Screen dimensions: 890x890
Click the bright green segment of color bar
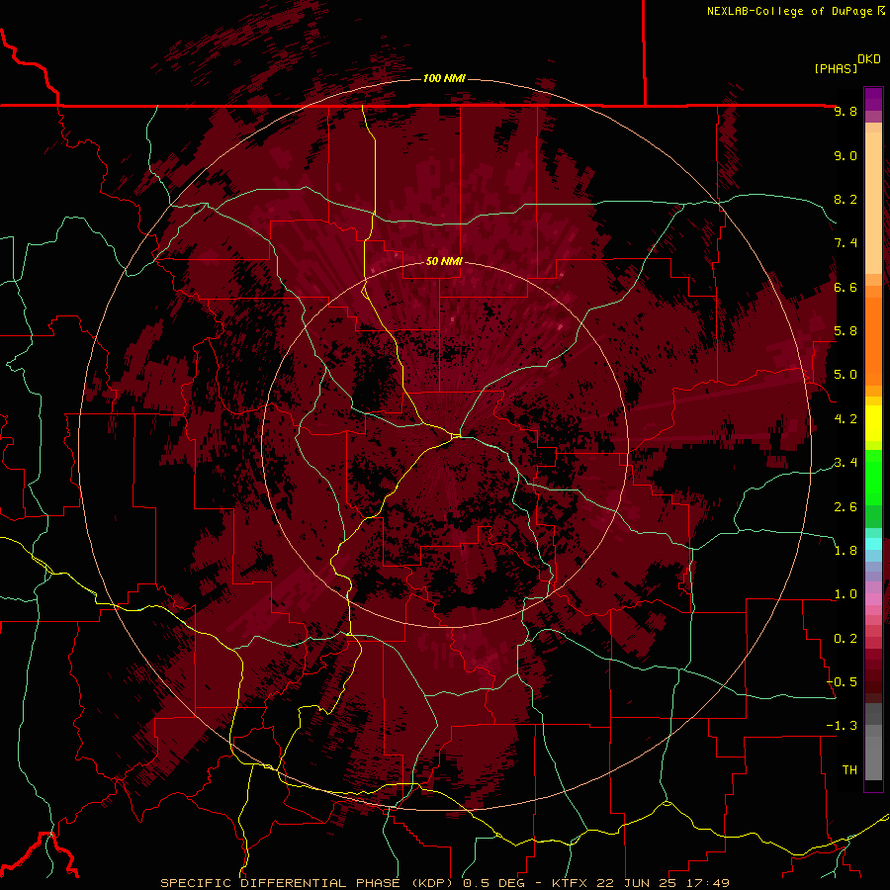point(873,477)
